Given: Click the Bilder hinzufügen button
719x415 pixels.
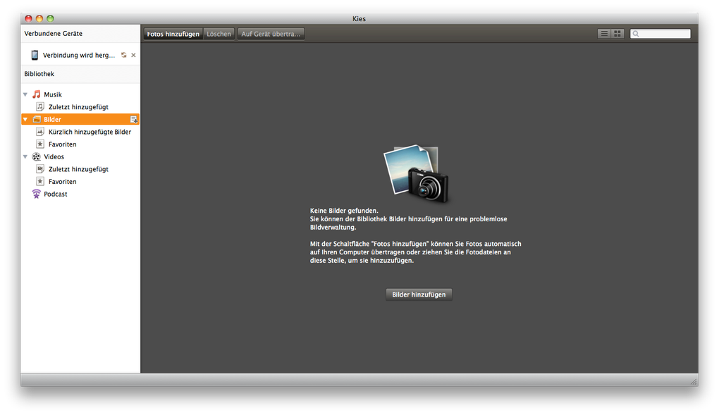Looking at the screenshot, I should [x=419, y=295].
